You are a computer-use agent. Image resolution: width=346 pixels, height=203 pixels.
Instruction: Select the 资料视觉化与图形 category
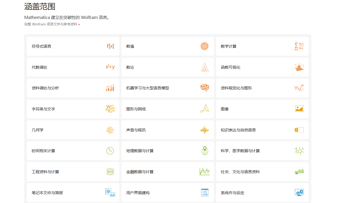(x=262, y=88)
